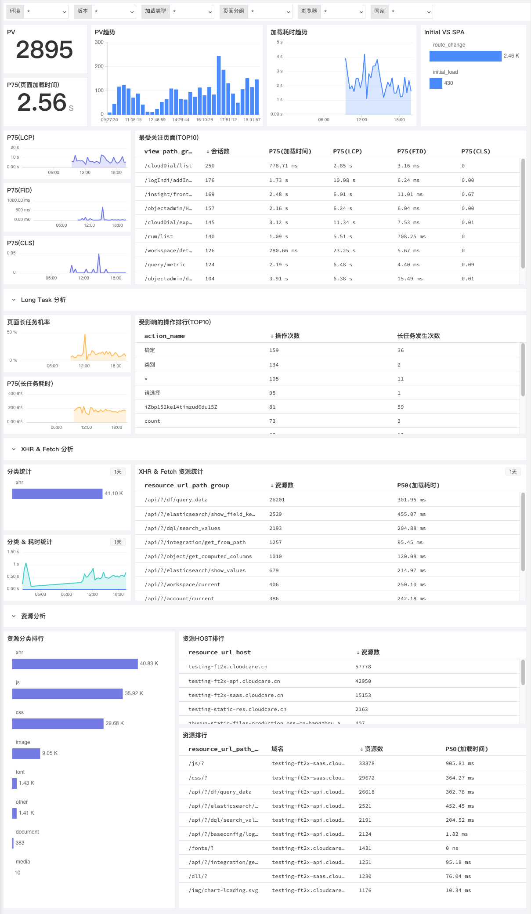Sort actions table by 操作次数
The height and width of the screenshot is (914, 531).
coord(285,336)
